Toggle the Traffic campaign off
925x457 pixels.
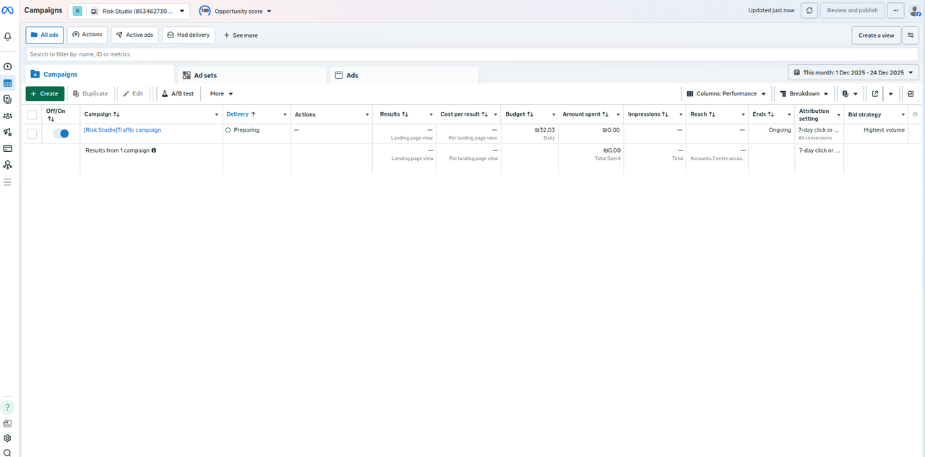pyautogui.click(x=61, y=133)
